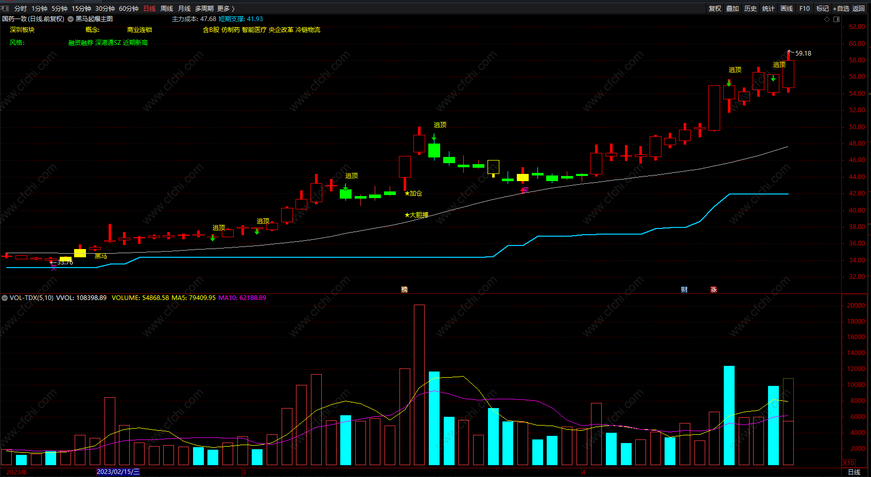The height and width of the screenshot is (477, 871).
Task: Open F10 company information
Action: (805, 8)
